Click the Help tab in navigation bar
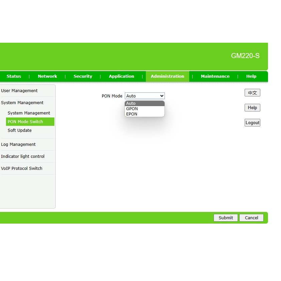281x281 pixels. 251,76
